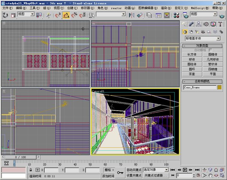Viewport: 227px width, 180px height.
Task: Switch to the Utilities panel tab
Action: point(220,24)
